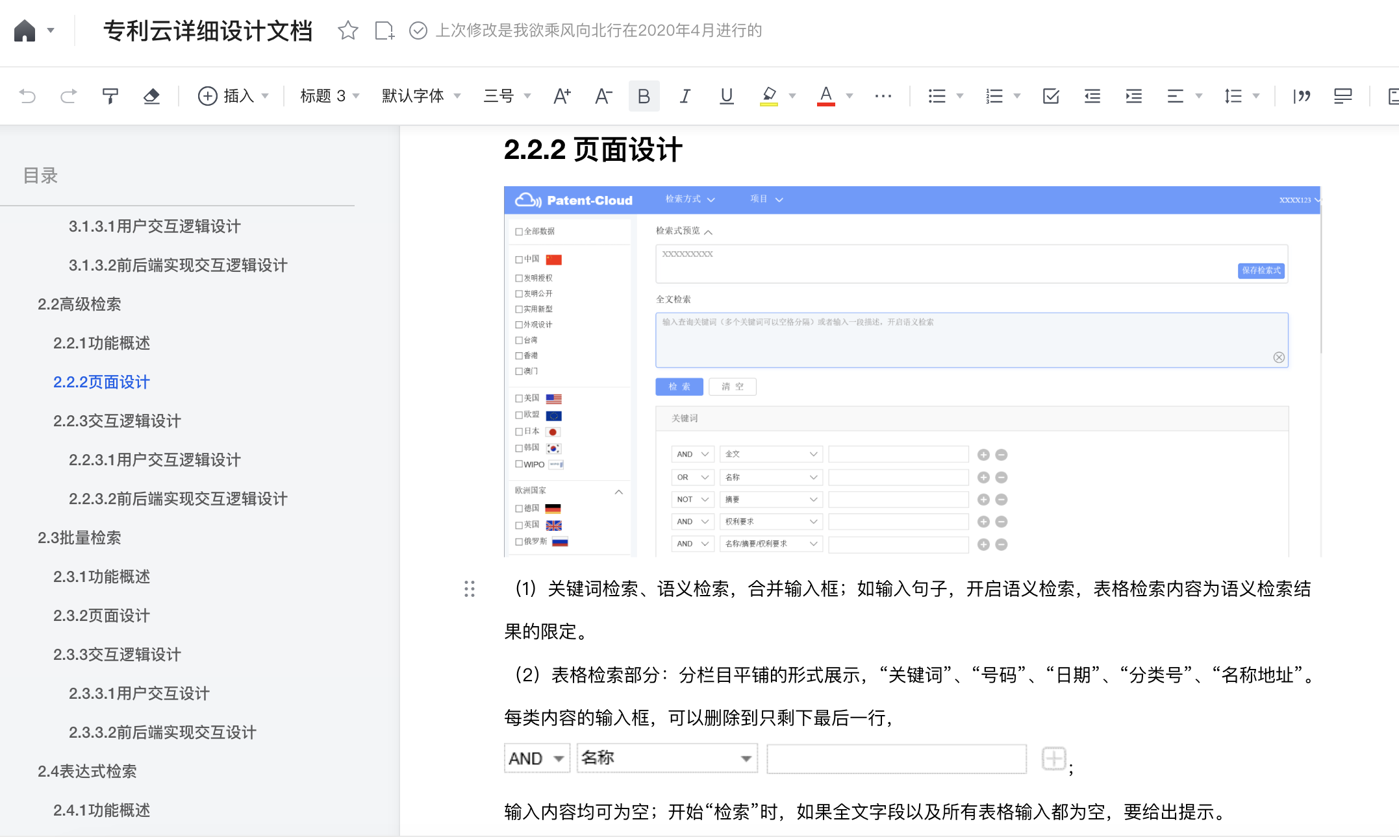Screen dimensions: 1399x837
Task: Click the clear formatting eraser icon
Action: tap(151, 96)
